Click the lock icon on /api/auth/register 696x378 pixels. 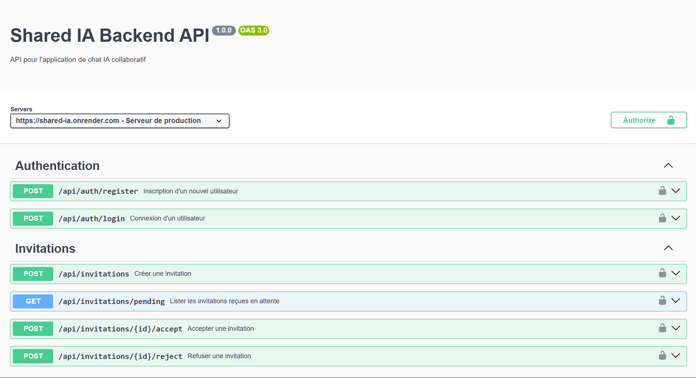(662, 190)
